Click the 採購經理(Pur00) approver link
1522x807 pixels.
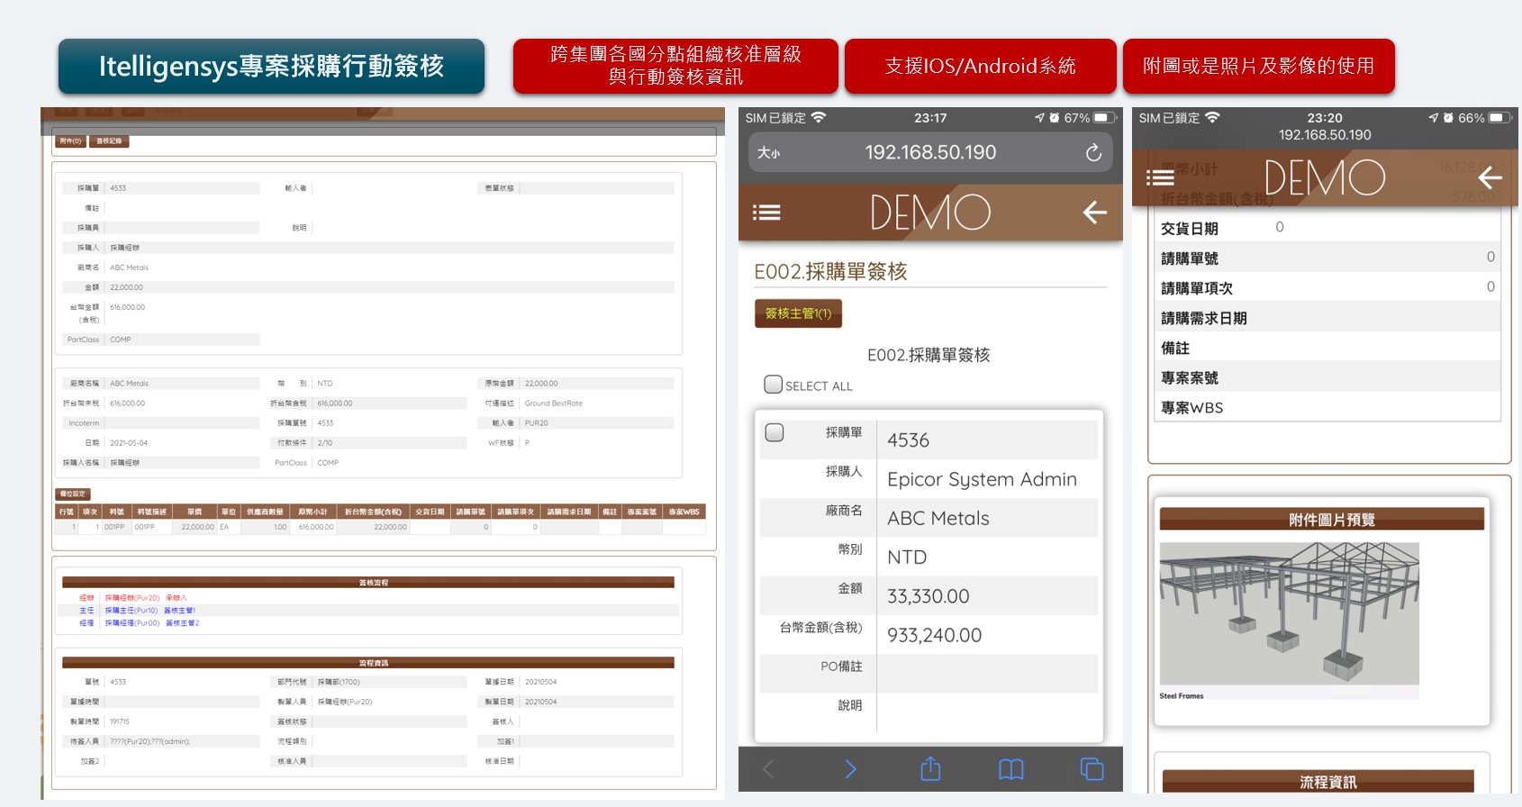point(132,623)
